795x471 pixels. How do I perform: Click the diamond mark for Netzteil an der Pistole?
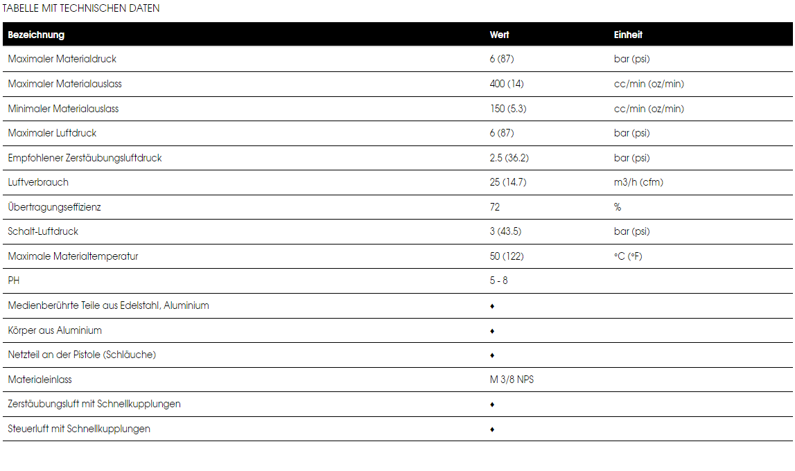(492, 355)
